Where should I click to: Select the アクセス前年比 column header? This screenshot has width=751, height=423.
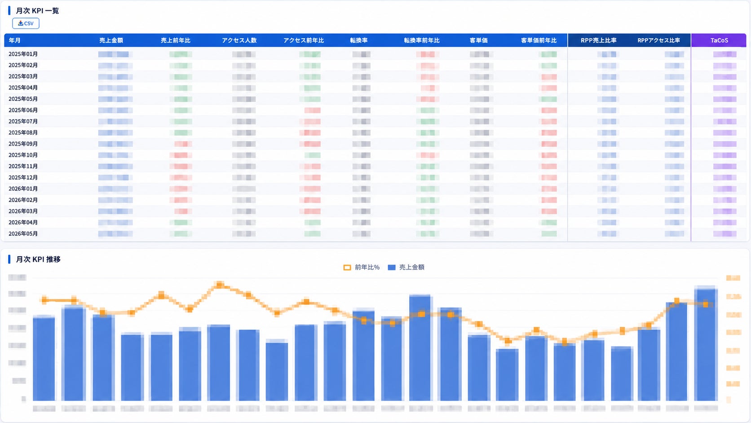tap(303, 40)
